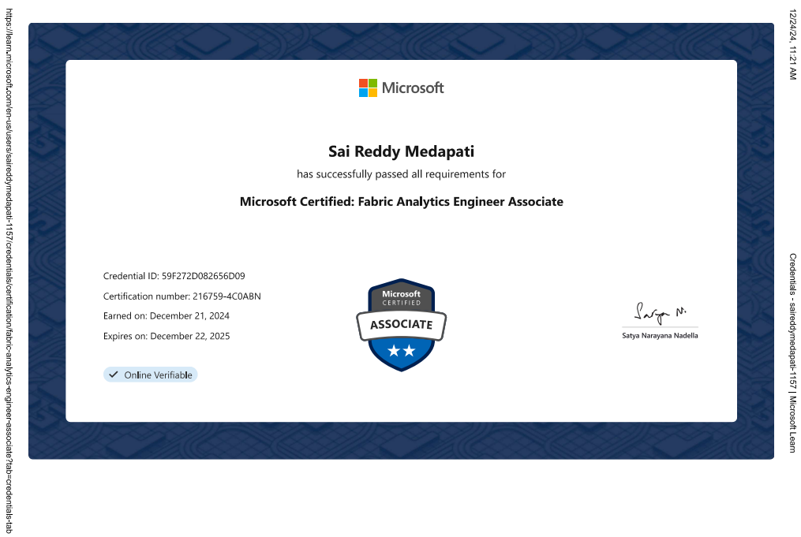Viewport: 801px width, 537px height.
Task: Click the learn.microsoft.com URL in page margin
Action: (x=9, y=270)
